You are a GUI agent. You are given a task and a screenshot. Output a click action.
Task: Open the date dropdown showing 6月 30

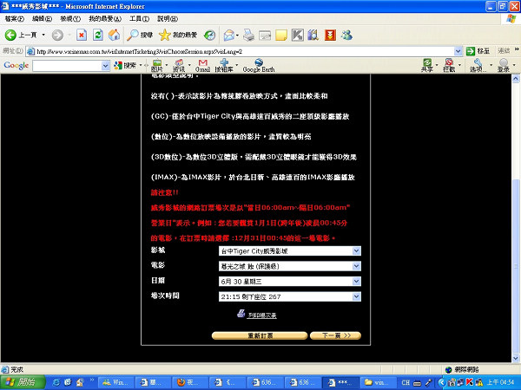click(x=289, y=282)
